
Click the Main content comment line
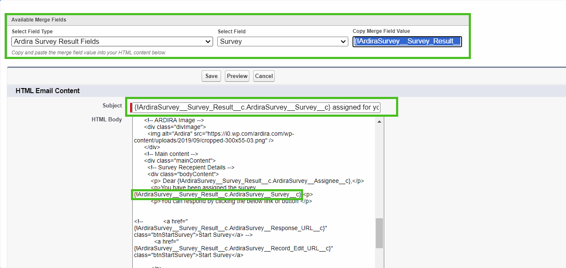[x=171, y=154]
